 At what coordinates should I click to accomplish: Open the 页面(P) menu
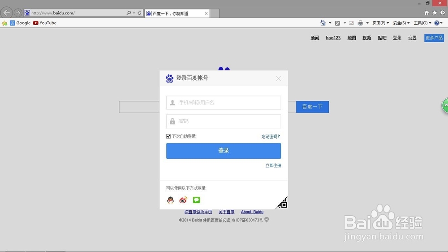(x=380, y=23)
